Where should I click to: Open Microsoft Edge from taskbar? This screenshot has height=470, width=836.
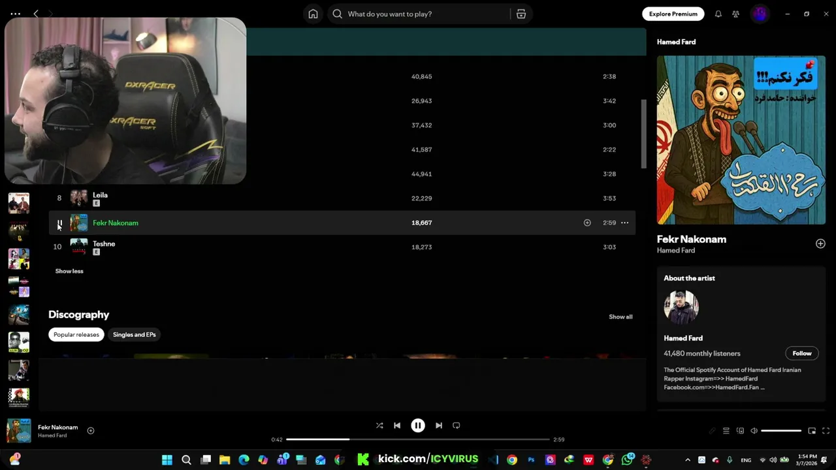(244, 460)
